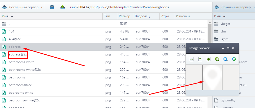Click the .gem folder icon
255x108 pixels.
(x=216, y=39)
